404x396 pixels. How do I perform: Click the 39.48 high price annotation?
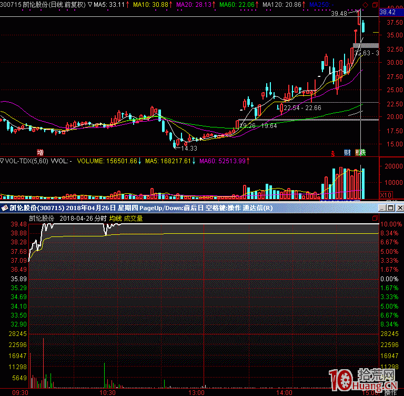pos(339,13)
